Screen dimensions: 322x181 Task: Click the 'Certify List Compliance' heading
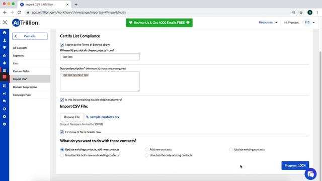[80, 36]
